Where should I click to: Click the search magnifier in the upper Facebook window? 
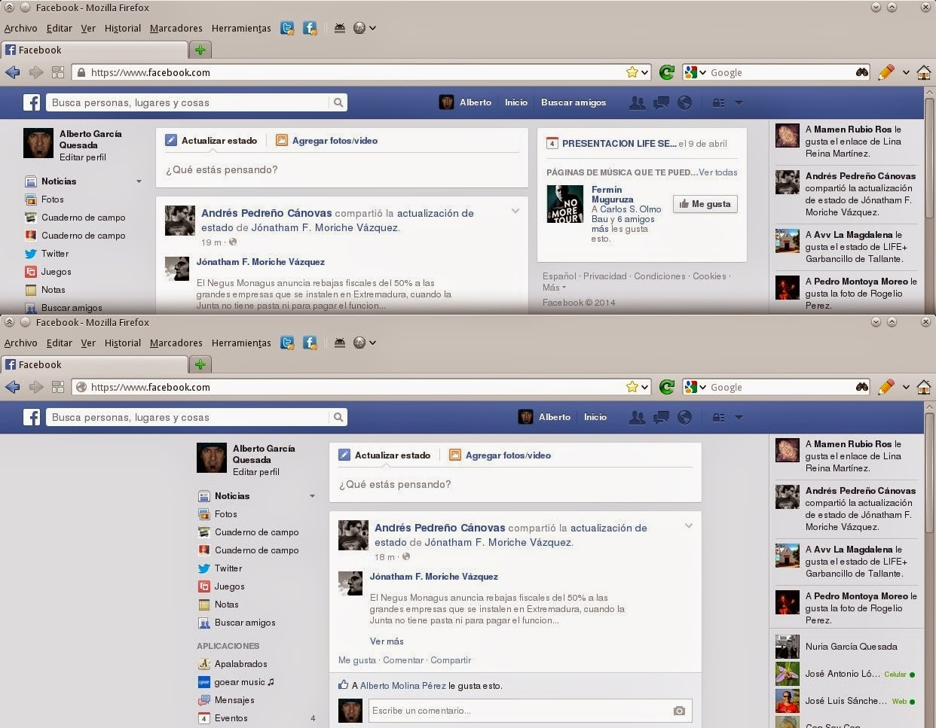(338, 102)
